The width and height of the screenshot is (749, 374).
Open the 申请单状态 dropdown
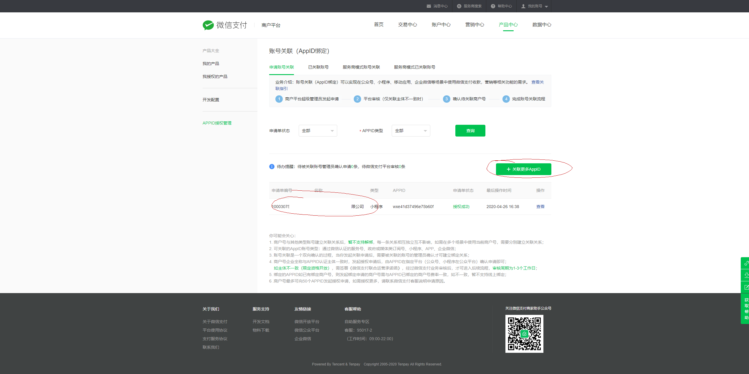tap(318, 131)
